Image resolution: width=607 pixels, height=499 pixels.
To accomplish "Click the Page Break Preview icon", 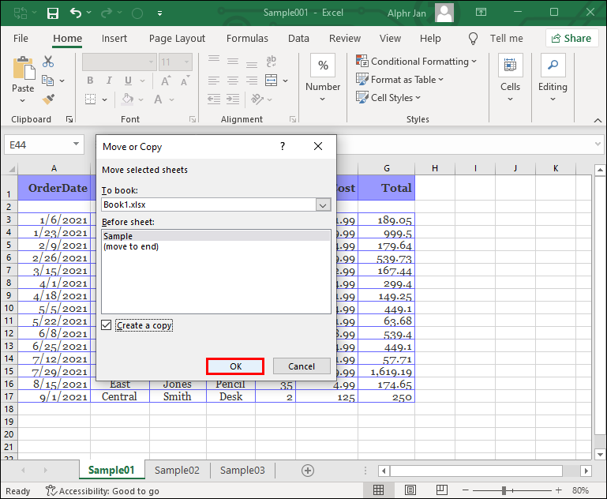I will 441,490.
